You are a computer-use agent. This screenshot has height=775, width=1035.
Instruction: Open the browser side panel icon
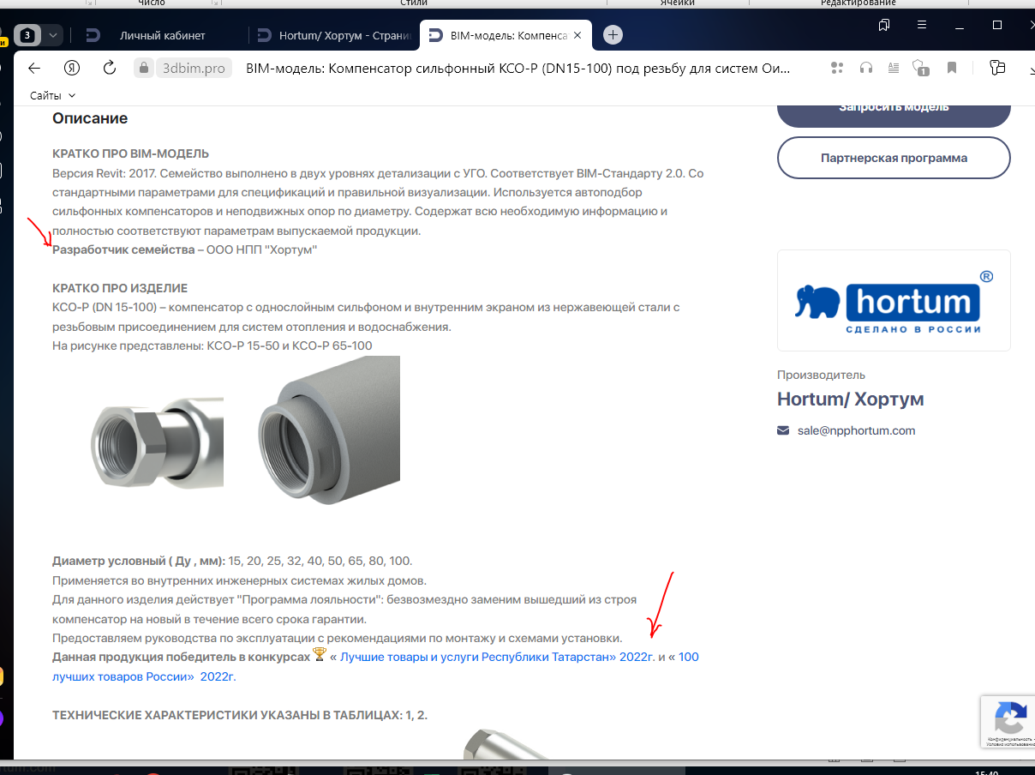[996, 68]
